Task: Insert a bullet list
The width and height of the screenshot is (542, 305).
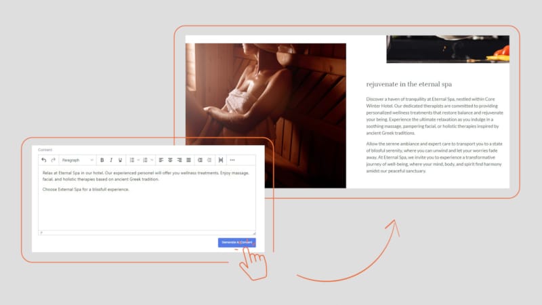Action: click(x=132, y=160)
